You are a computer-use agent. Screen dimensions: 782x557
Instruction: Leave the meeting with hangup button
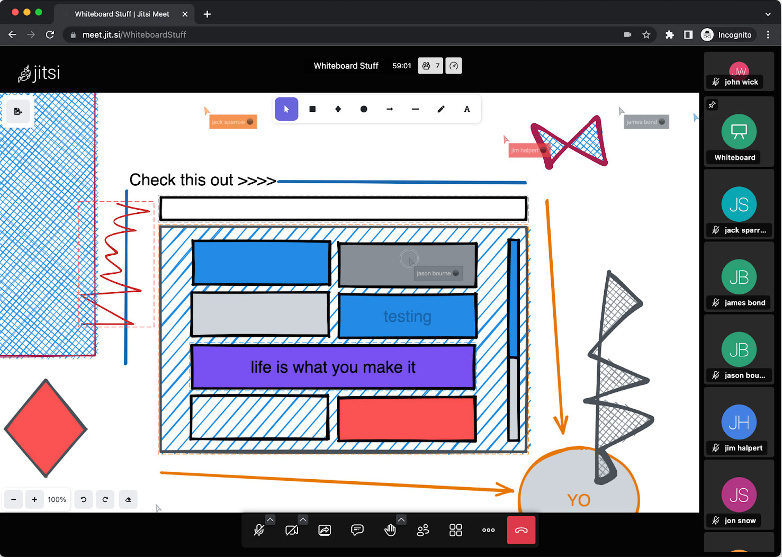522,530
